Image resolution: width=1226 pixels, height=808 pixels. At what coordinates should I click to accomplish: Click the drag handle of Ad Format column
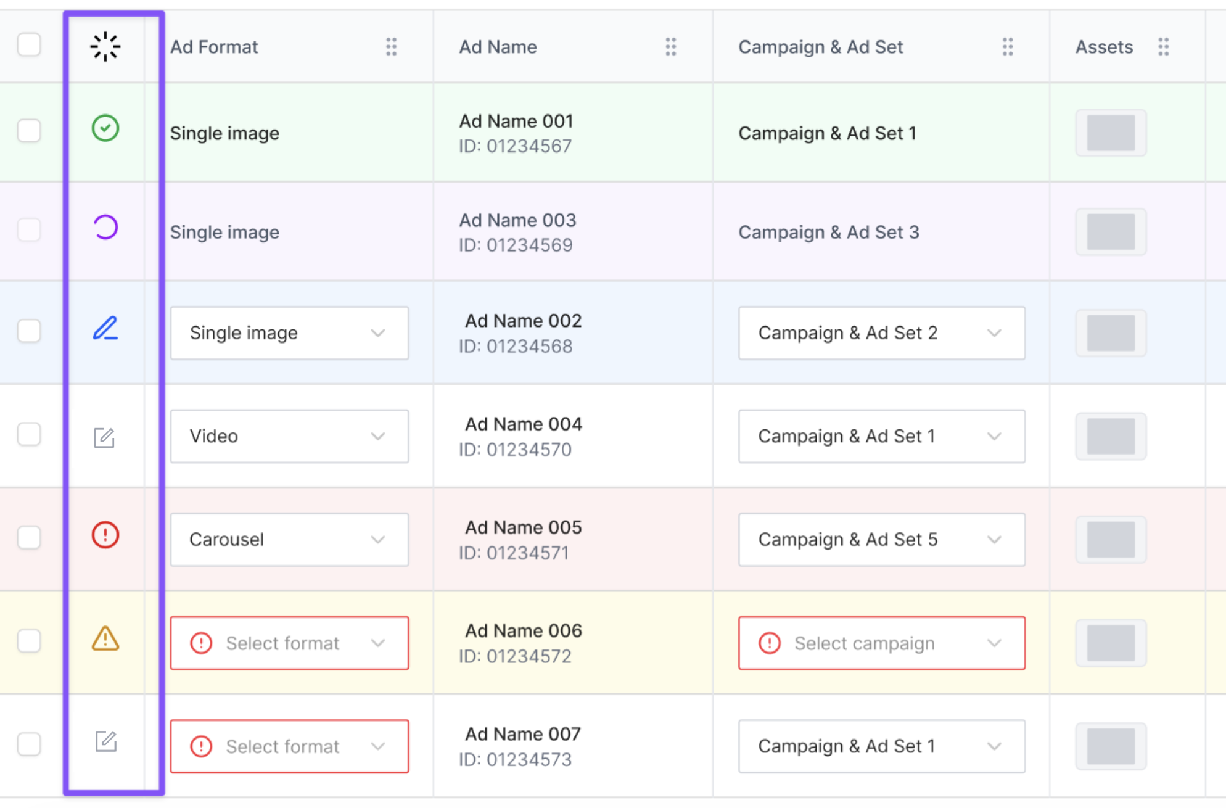(392, 47)
